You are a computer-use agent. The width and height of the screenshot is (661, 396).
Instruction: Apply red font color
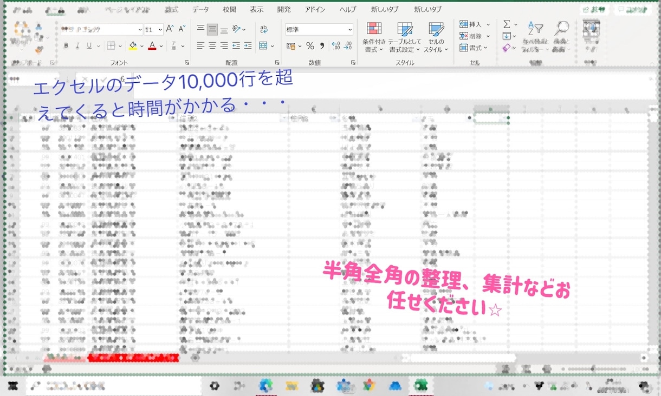(152, 46)
